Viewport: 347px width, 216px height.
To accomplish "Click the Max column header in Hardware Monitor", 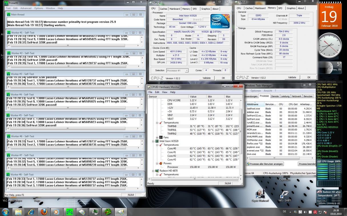I will pos(232,97).
